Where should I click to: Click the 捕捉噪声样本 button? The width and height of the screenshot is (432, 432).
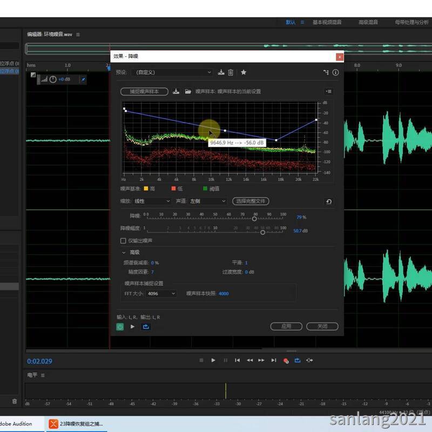(x=144, y=91)
